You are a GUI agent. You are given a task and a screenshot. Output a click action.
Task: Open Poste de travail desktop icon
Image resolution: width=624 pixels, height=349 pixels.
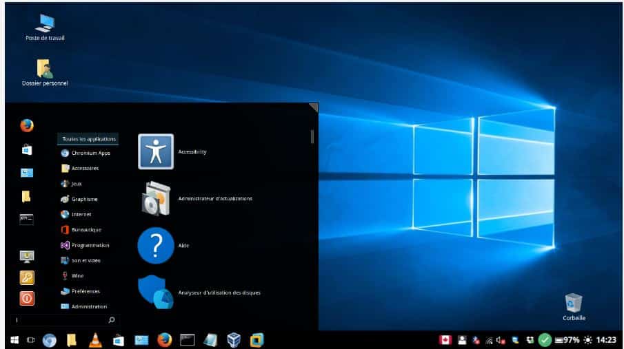tap(45, 28)
